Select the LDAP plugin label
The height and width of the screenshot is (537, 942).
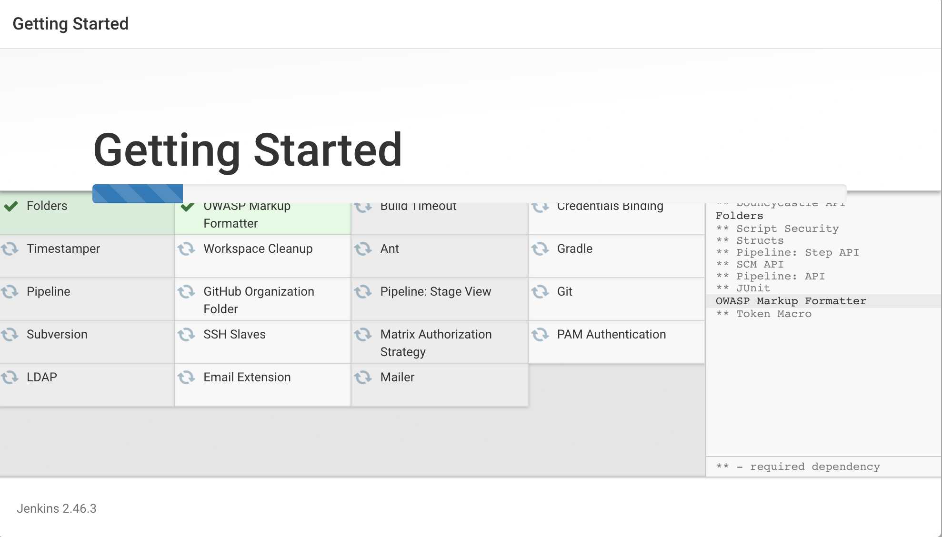[42, 377]
